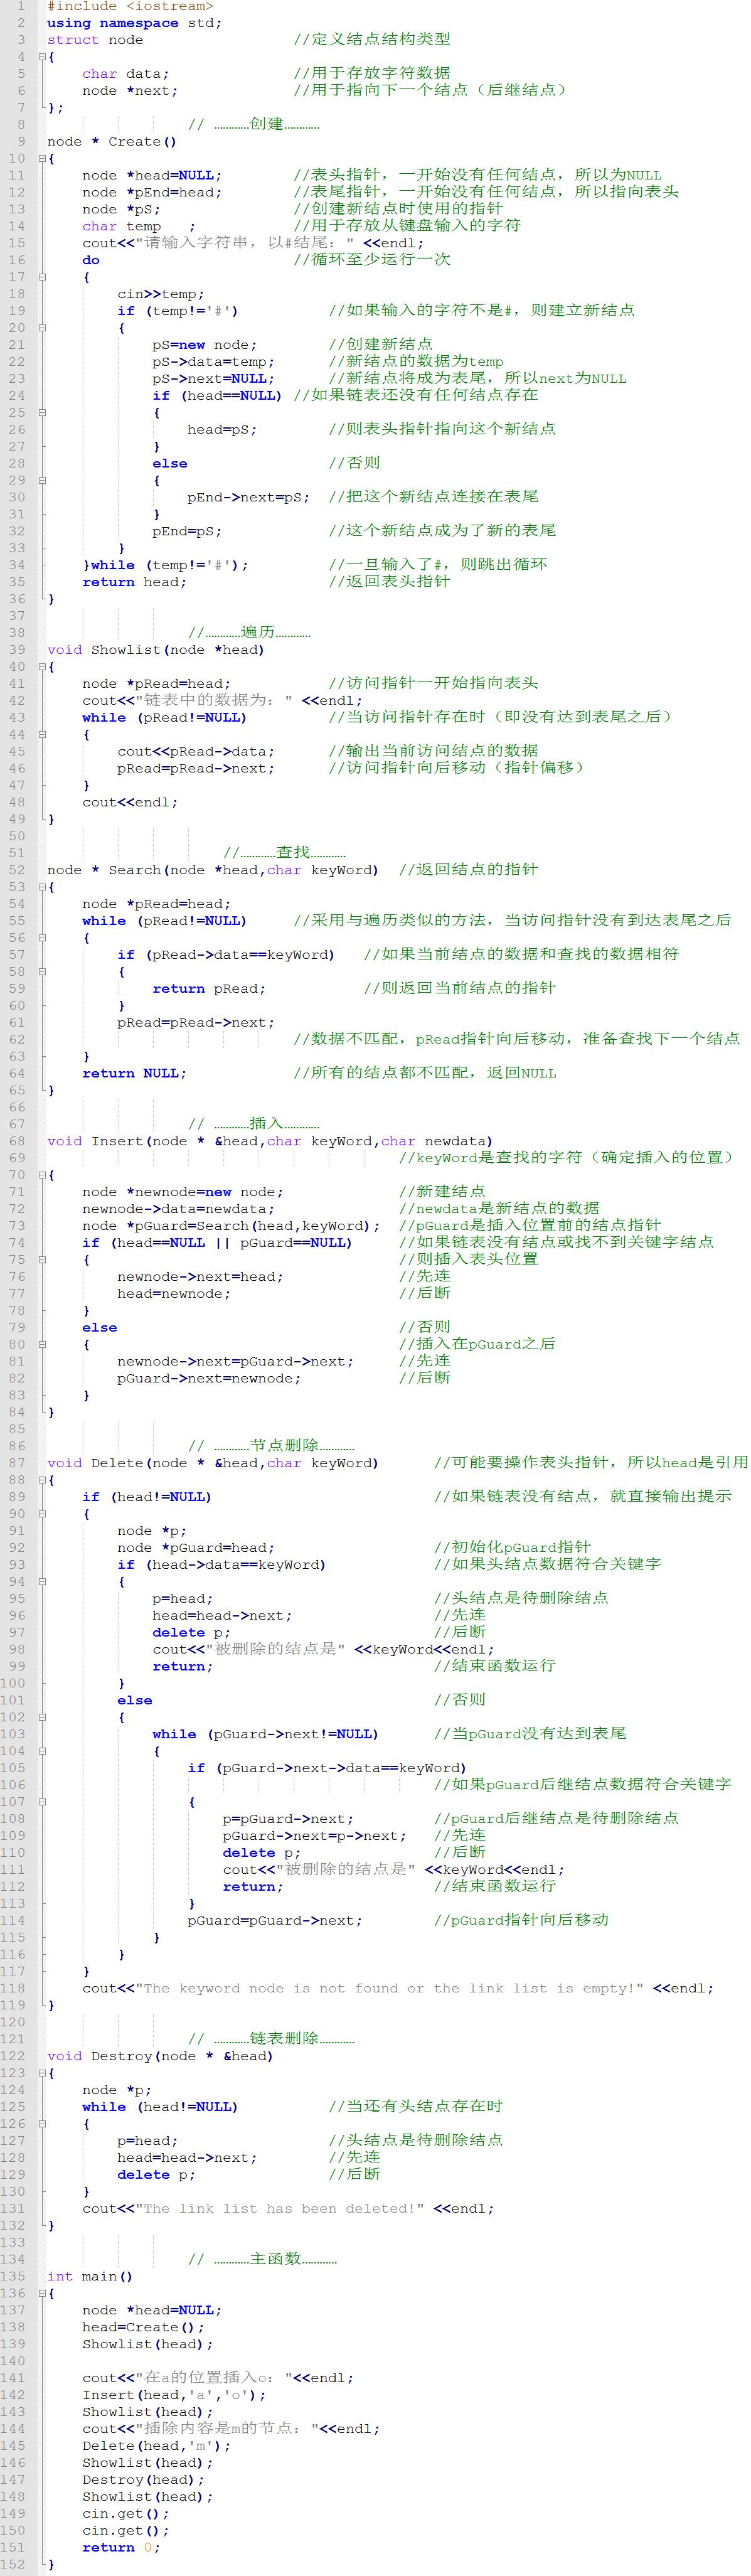
Task: Click the 'return NULL;' statement
Action: 135,1074
